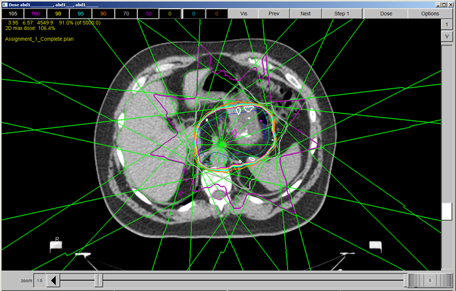Click the zoom slider handle

(98, 280)
